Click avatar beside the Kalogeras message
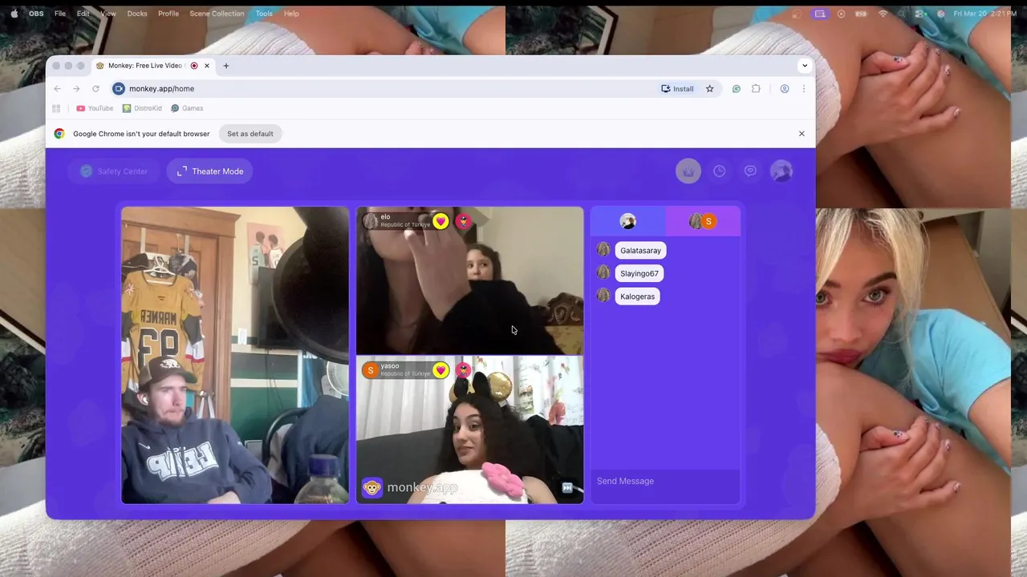 pyautogui.click(x=603, y=297)
